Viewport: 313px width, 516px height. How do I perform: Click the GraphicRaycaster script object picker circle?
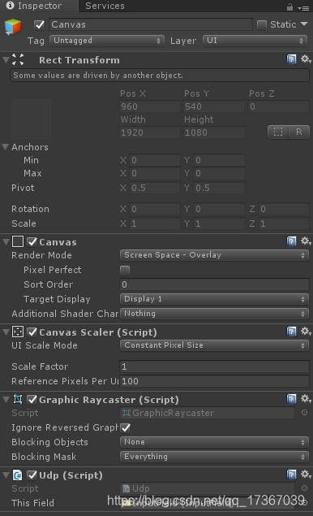(x=304, y=413)
